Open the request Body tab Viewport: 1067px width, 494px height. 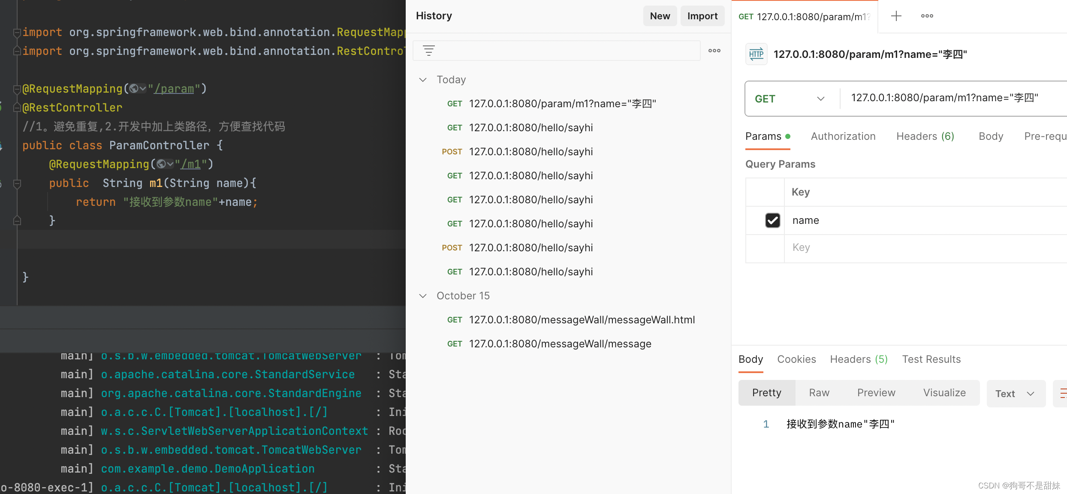tap(991, 136)
